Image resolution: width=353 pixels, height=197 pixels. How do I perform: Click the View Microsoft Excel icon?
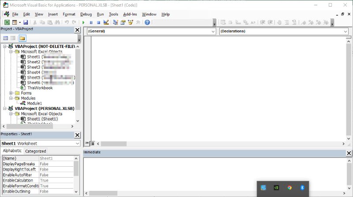pos(7,22)
